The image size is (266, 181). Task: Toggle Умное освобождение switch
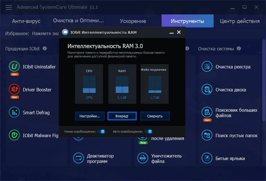point(101,132)
